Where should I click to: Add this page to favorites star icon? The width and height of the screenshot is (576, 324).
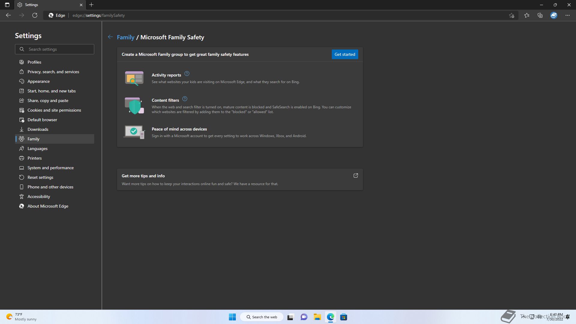click(512, 15)
